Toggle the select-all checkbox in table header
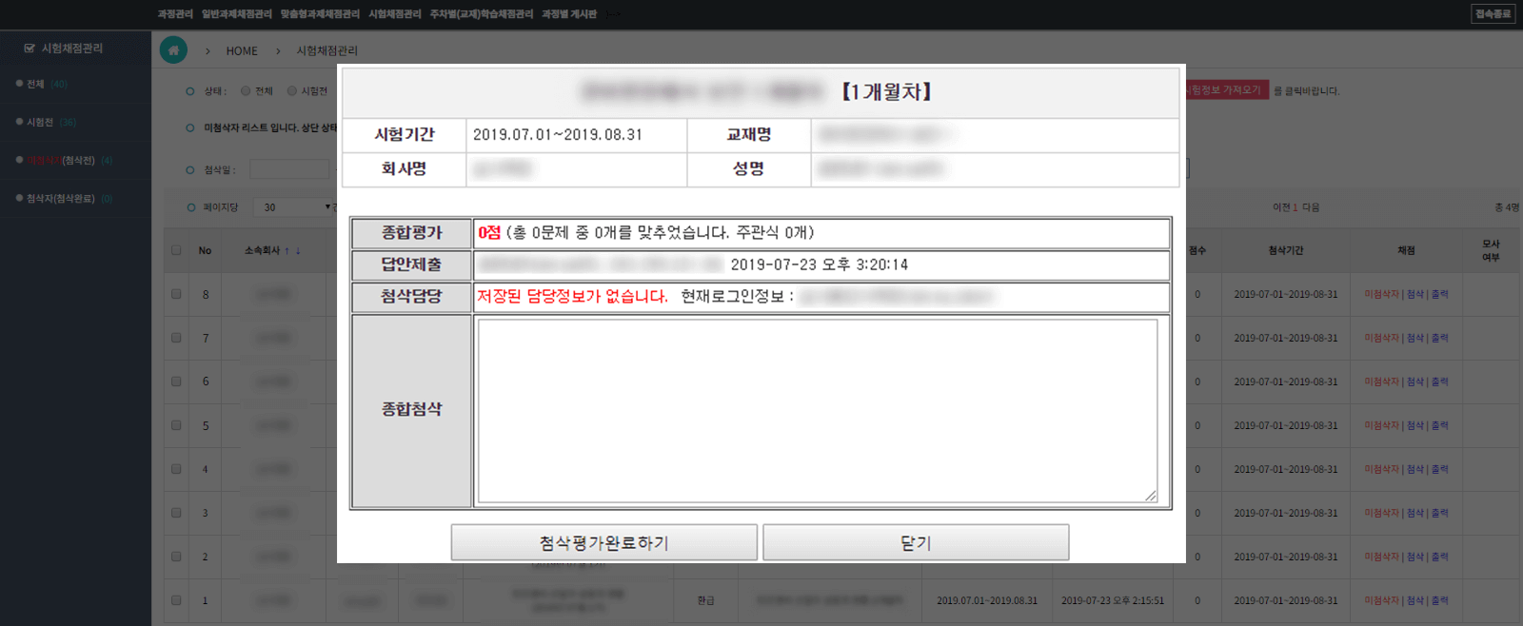The height and width of the screenshot is (626, 1523). click(x=176, y=250)
